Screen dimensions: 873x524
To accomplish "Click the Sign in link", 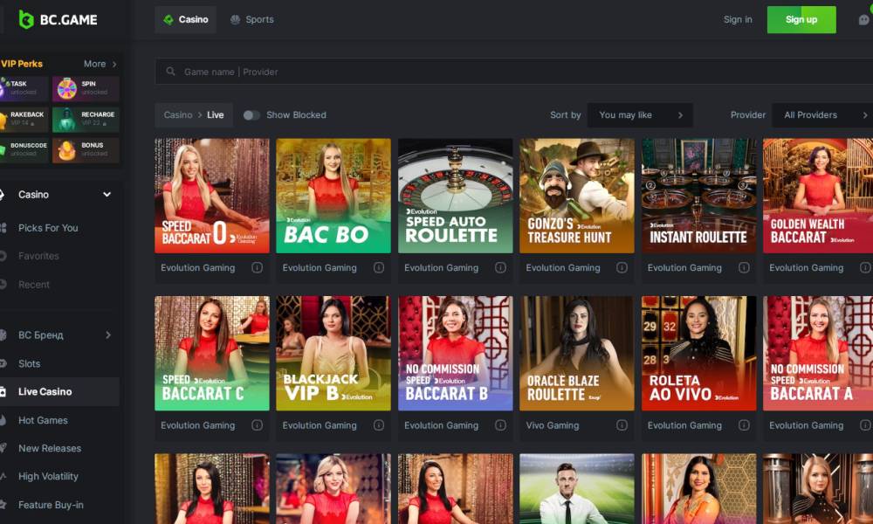I will coord(738,19).
